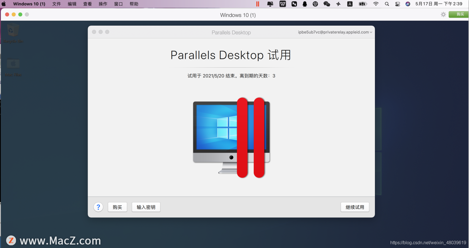Viewport: 469px width, 248px height.
Task: Click the help question mark button
Action: click(x=98, y=207)
